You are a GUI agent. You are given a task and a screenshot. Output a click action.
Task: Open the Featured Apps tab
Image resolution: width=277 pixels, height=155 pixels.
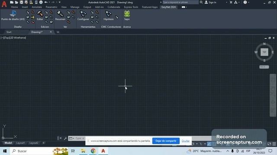point(150,7)
